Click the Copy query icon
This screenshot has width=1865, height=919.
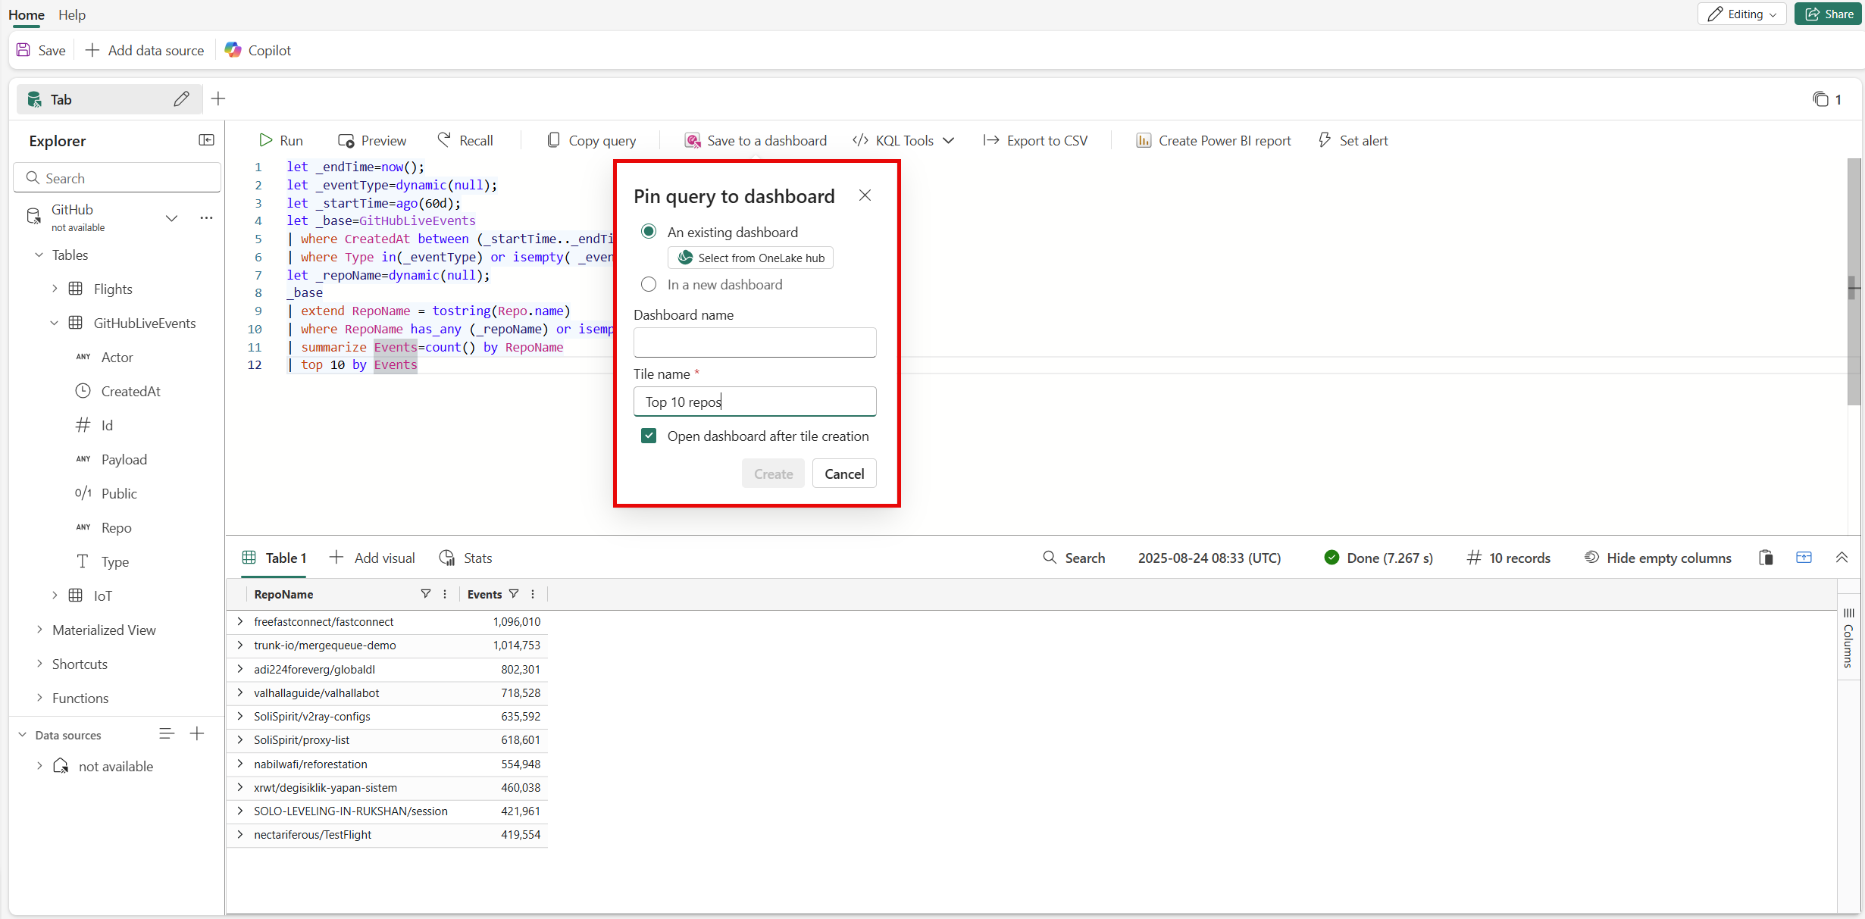553,140
